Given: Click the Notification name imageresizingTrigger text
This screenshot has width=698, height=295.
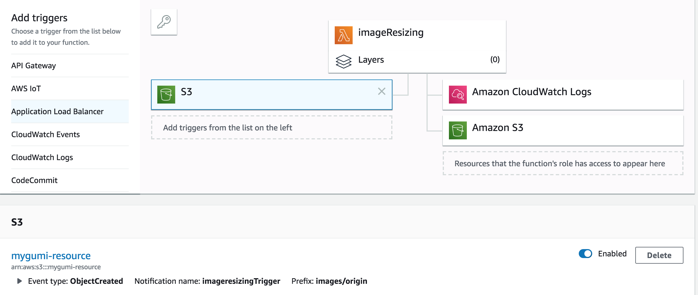Looking at the screenshot, I should point(207,281).
